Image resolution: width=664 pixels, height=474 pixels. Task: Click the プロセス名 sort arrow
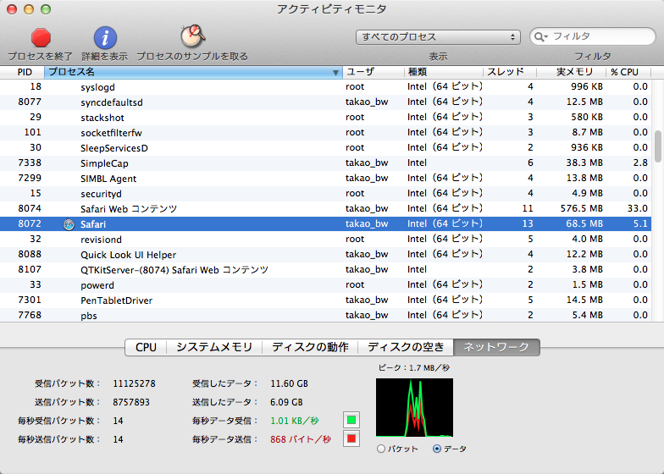pyautogui.click(x=335, y=73)
